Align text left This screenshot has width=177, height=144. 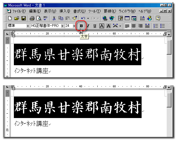pyautogui.click(x=127, y=26)
